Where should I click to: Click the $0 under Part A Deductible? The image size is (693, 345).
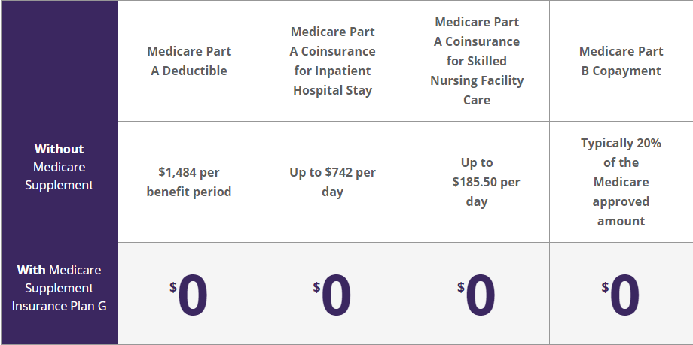[x=189, y=295]
